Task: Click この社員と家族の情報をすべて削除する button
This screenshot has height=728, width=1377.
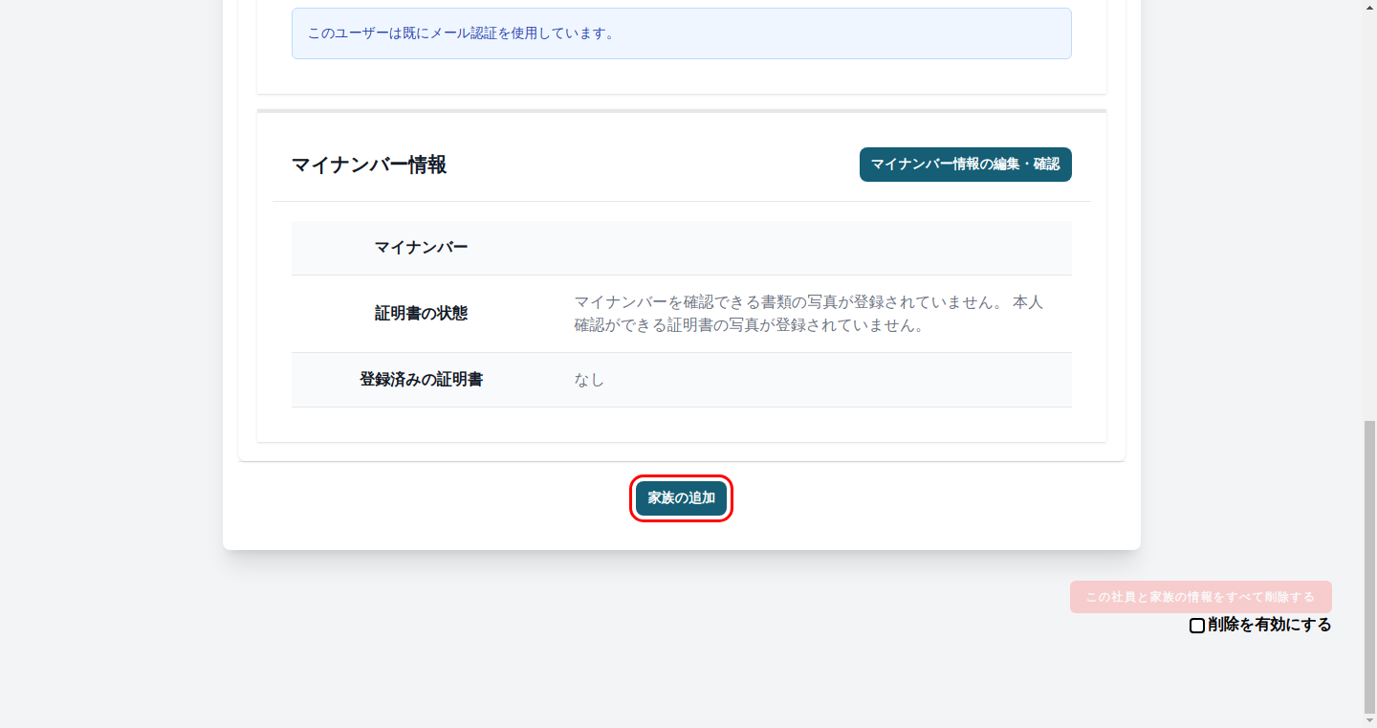Action: pos(1200,597)
